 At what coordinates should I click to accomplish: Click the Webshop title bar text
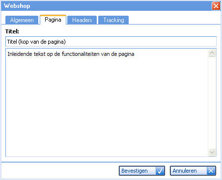pyautogui.click(x=17, y=6)
